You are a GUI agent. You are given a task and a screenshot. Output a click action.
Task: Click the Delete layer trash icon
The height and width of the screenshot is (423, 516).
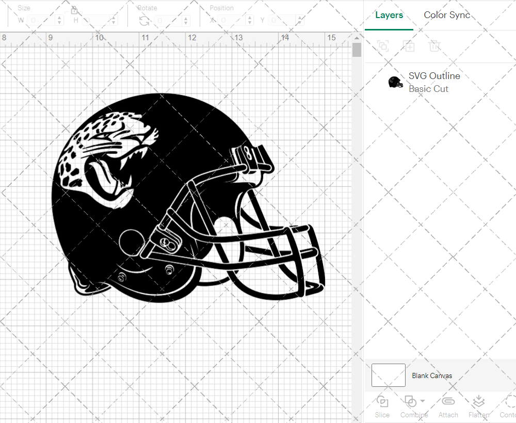434,46
